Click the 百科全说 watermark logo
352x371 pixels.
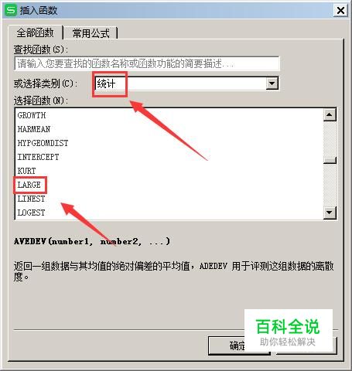coord(288,332)
